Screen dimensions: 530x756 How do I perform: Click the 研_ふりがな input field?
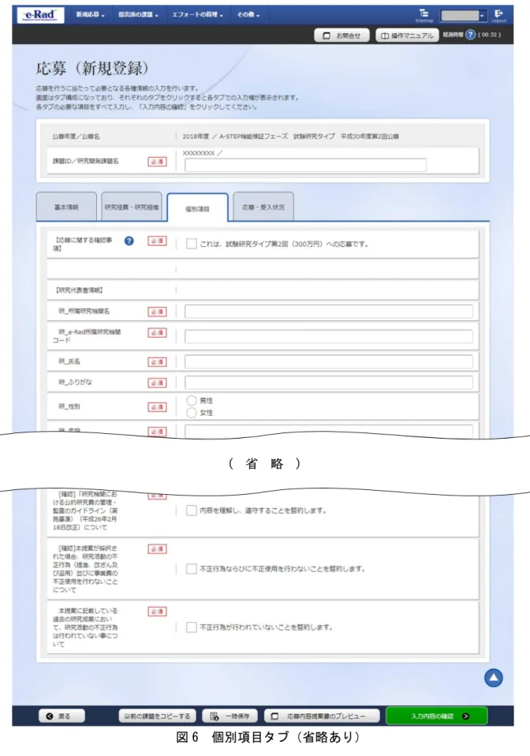[x=329, y=383]
